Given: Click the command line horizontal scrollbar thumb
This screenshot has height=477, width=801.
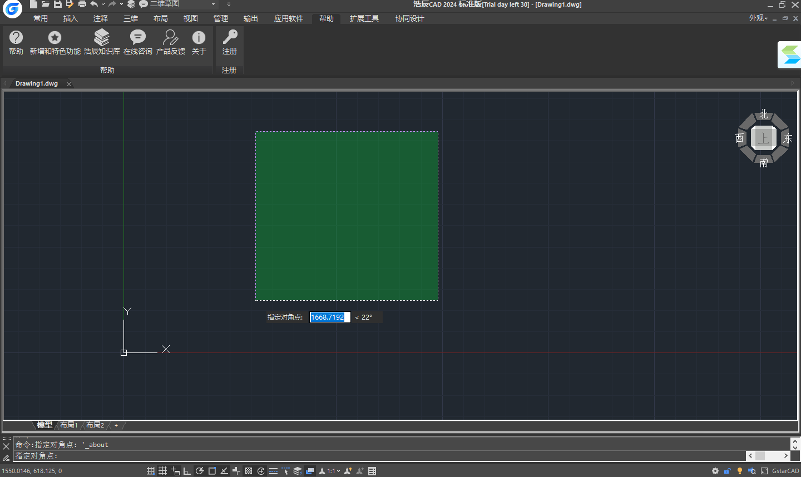Looking at the screenshot, I should [x=760, y=456].
